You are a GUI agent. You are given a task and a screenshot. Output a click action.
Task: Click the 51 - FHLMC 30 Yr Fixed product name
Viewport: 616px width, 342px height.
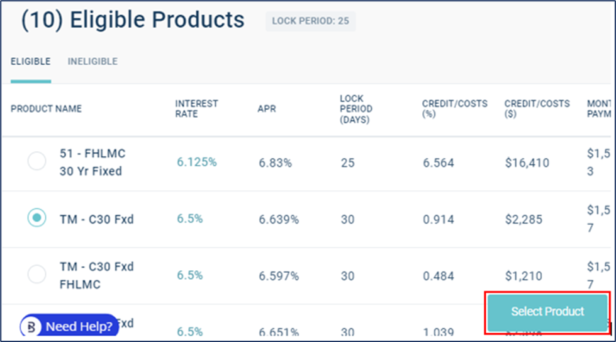coord(92,162)
